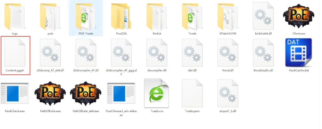Click the 'Redist' name label

point(157,34)
